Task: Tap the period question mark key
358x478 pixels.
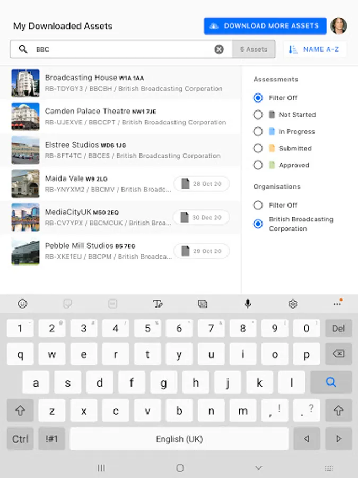Action: click(307, 411)
